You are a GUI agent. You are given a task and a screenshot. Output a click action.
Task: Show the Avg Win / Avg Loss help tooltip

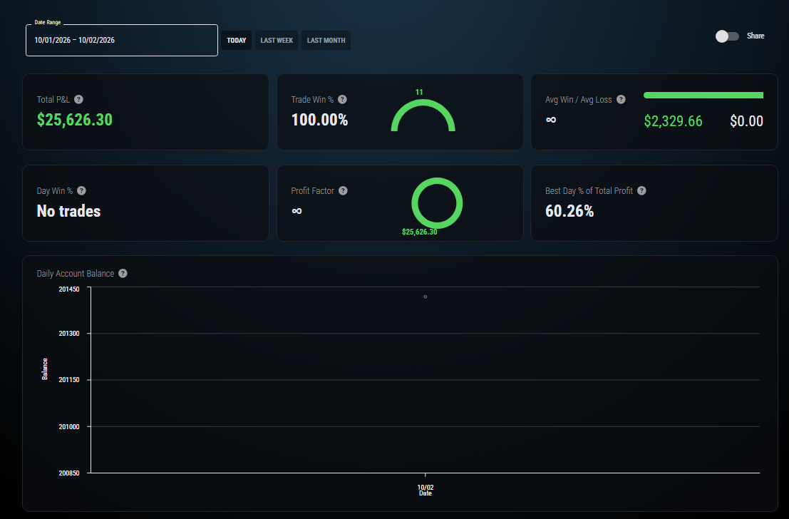[621, 100]
